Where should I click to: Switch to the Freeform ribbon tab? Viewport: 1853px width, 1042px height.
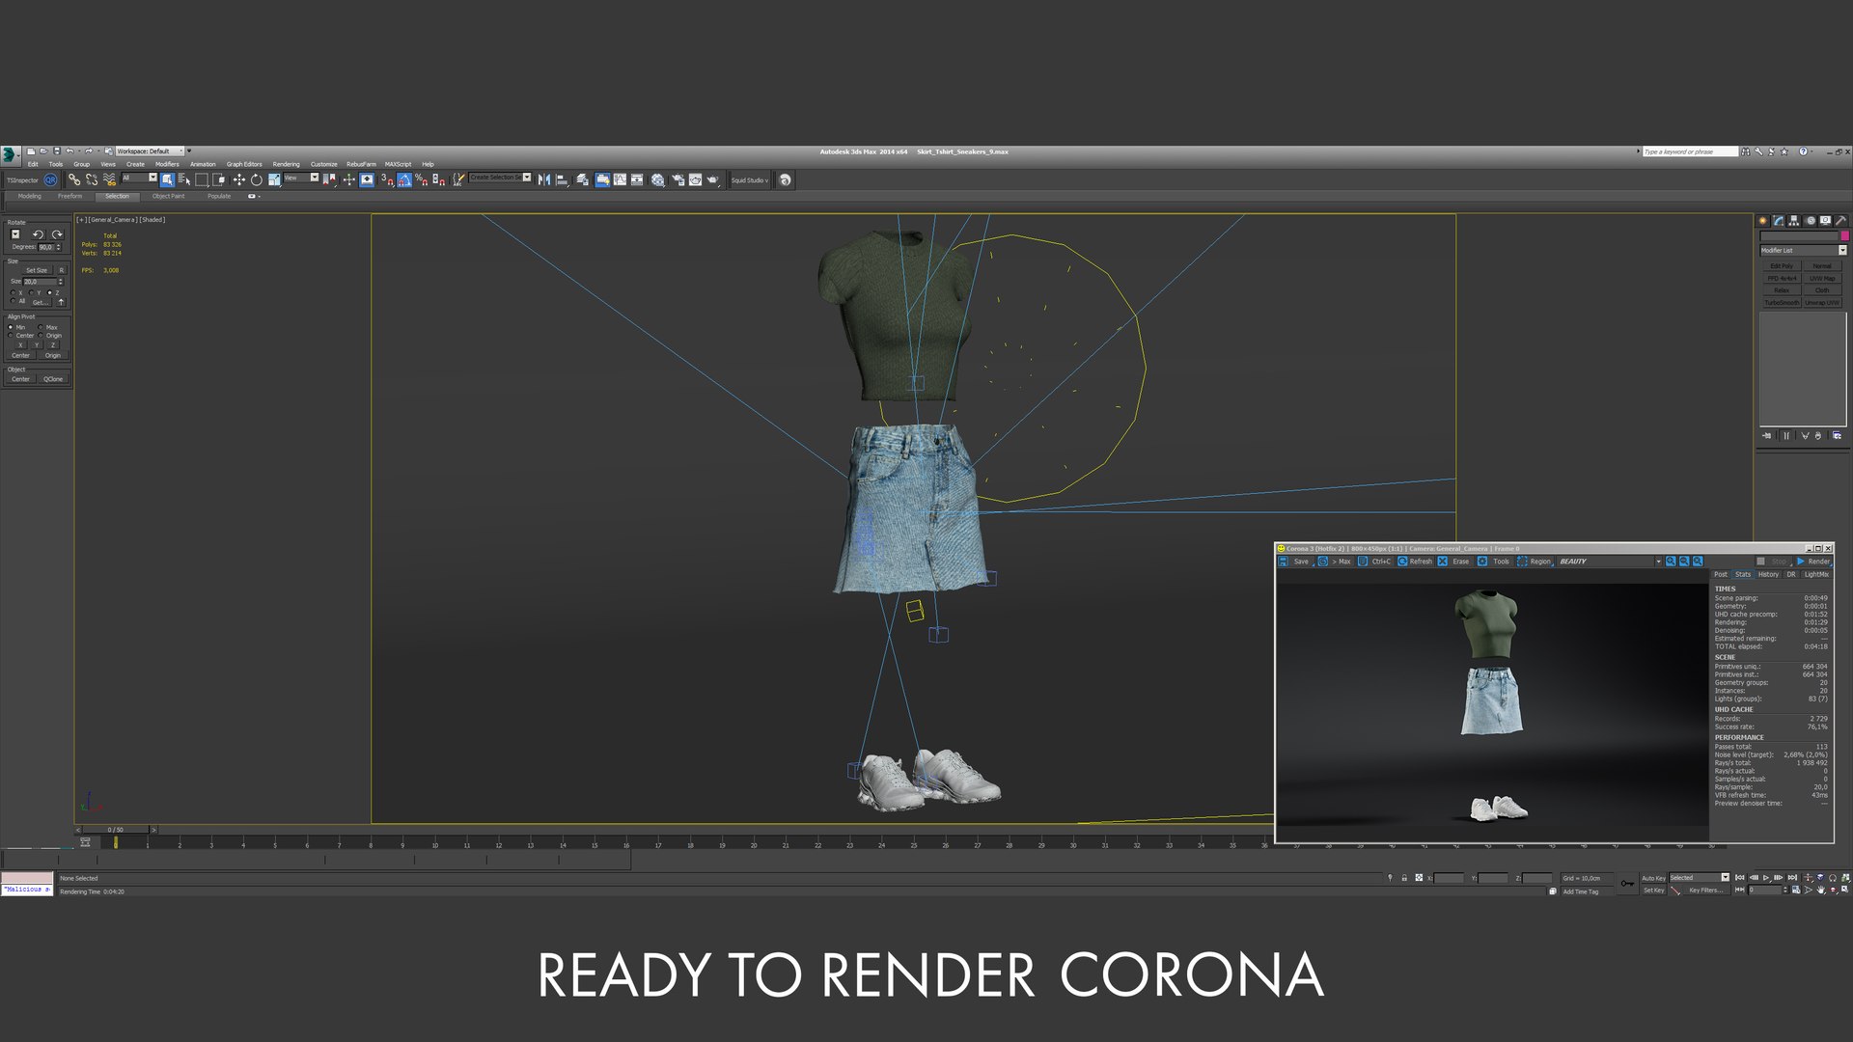(x=69, y=196)
